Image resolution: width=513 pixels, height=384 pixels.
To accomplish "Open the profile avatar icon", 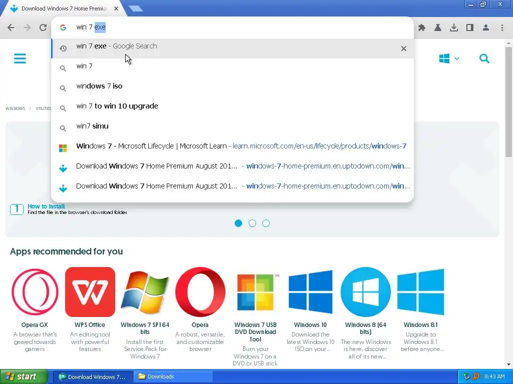I will click(x=486, y=28).
